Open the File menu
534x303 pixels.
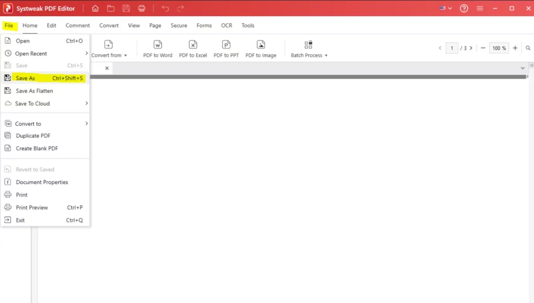9,26
